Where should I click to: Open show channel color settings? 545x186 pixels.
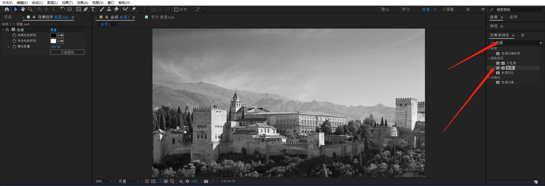(x=181, y=181)
